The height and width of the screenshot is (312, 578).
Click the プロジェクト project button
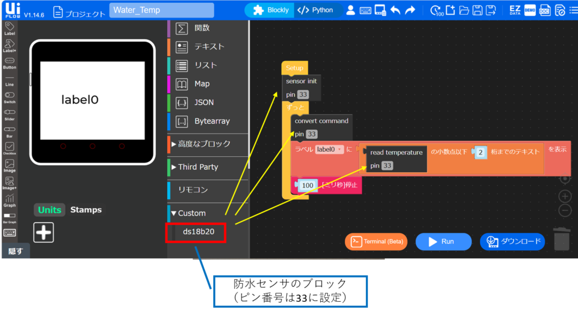point(79,12)
